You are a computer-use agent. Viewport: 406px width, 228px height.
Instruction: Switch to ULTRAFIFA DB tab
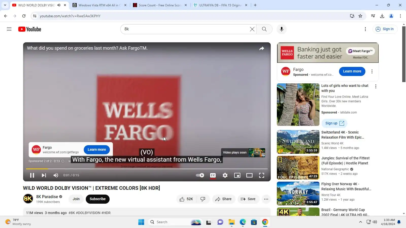220,5
